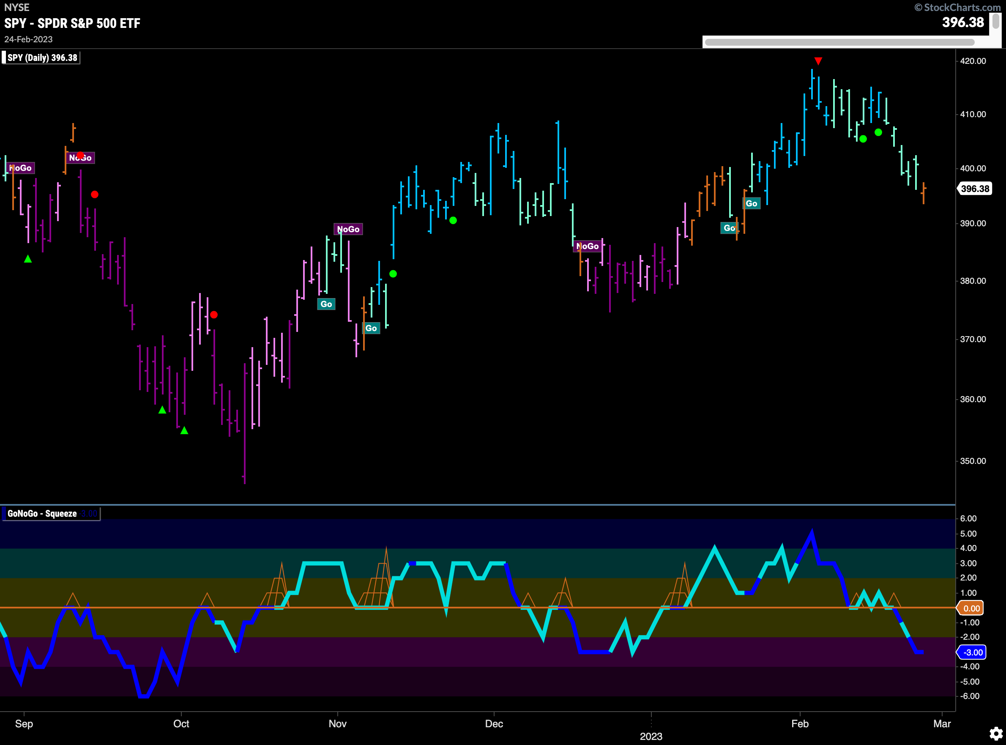Click the -6.00 oscillator axis label

969,696
